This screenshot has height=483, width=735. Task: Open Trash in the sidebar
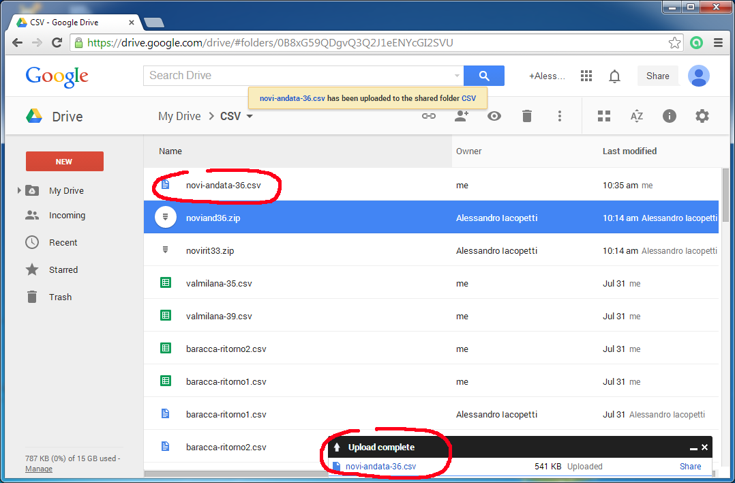tap(60, 297)
